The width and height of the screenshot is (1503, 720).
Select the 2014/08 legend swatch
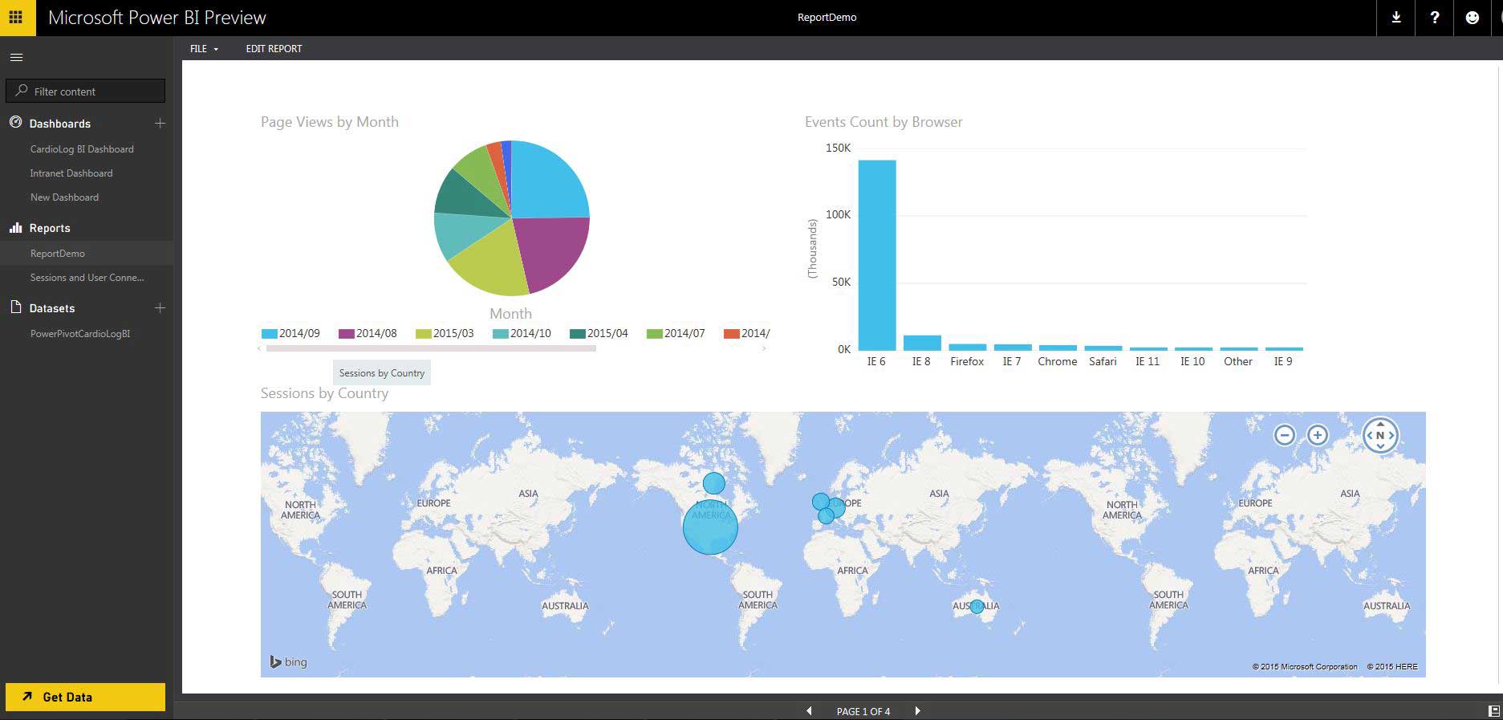click(x=347, y=333)
